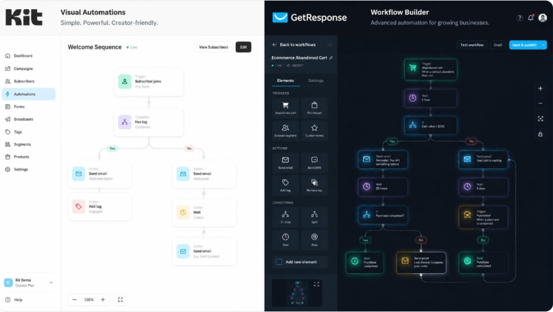The height and width of the screenshot is (312, 553).
Task: Toggle the canvas lock icon
Action: click(540, 134)
